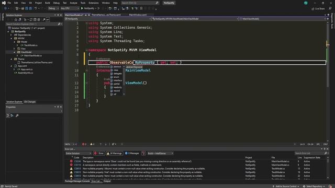
Task: Click the bookmark icon in the main toolbar
Action: click(141, 8)
